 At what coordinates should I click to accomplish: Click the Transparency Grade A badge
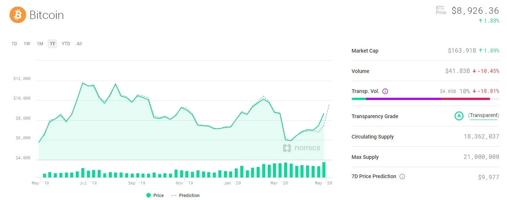(459, 116)
